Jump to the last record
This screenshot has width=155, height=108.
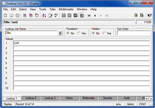107,16
